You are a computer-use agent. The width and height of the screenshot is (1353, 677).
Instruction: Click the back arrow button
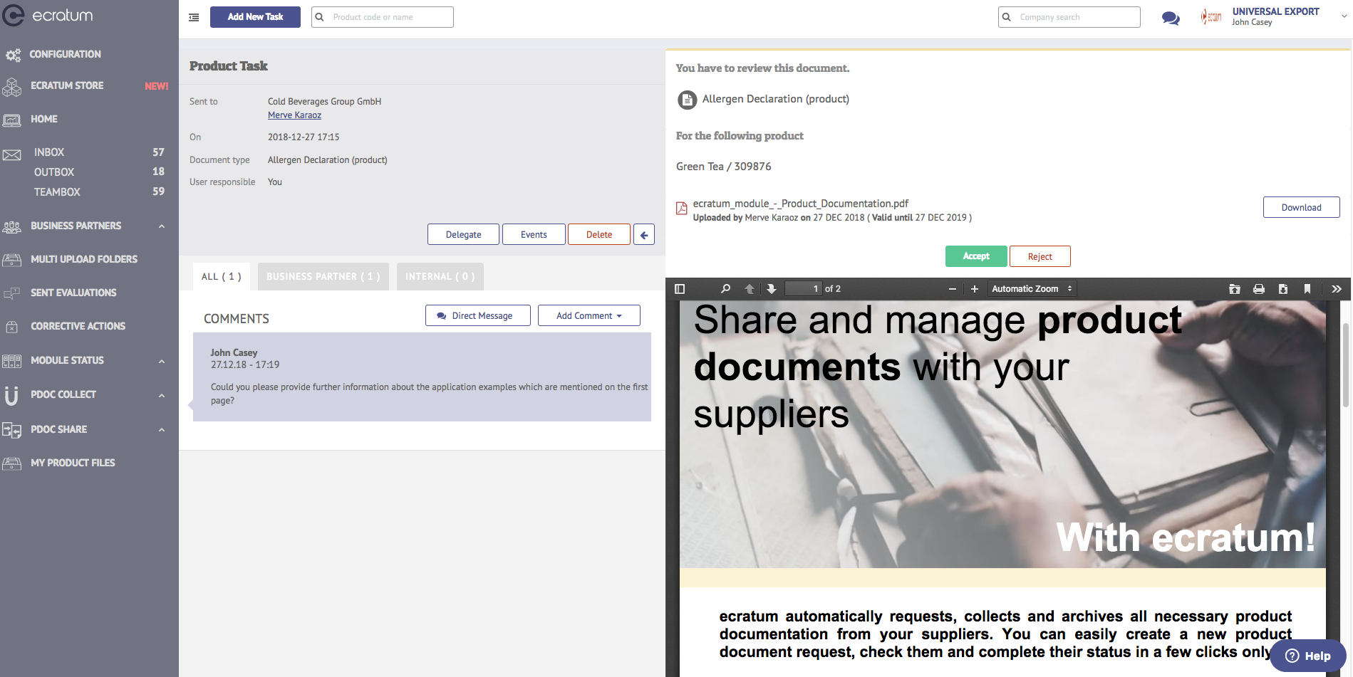click(x=644, y=235)
